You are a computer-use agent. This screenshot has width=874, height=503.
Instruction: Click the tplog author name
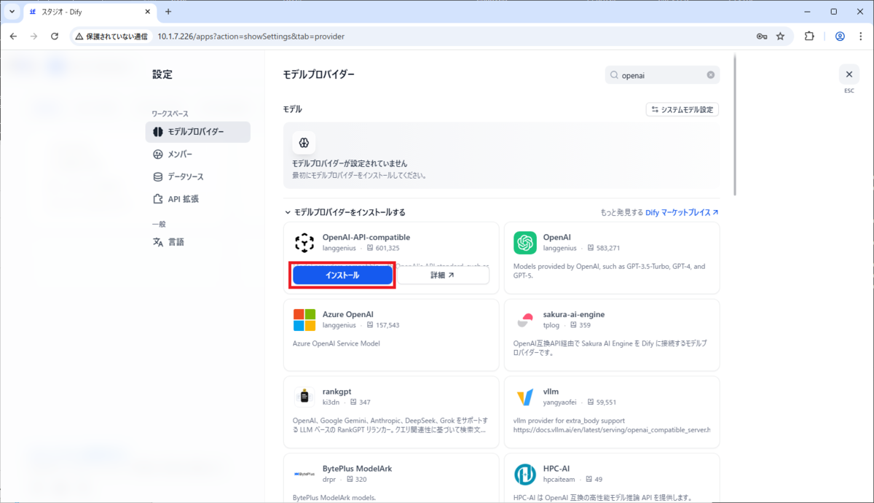(552, 325)
